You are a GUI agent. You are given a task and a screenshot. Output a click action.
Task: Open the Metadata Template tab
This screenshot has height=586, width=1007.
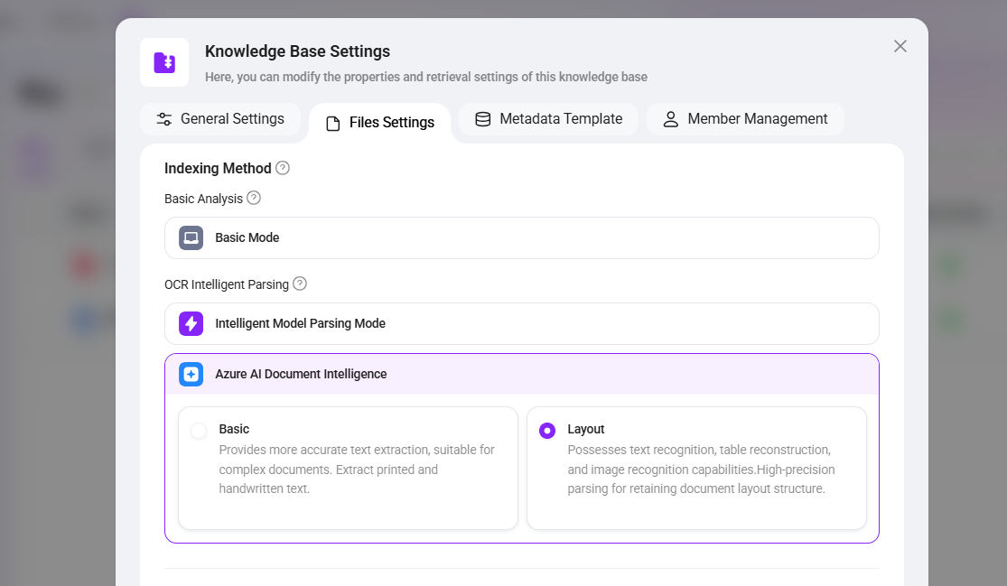click(x=548, y=119)
